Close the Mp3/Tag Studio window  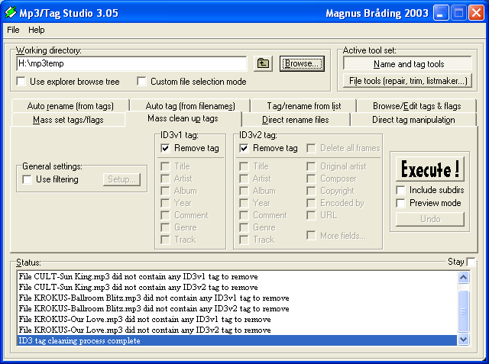[x=476, y=13]
